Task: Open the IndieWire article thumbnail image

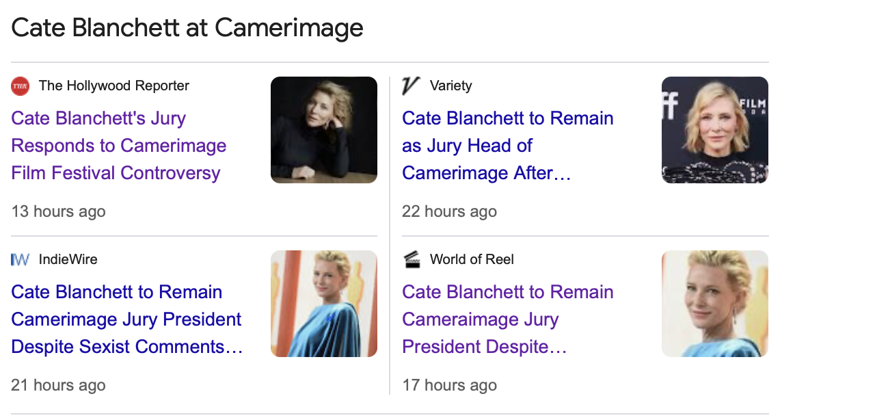Action: coord(324,304)
